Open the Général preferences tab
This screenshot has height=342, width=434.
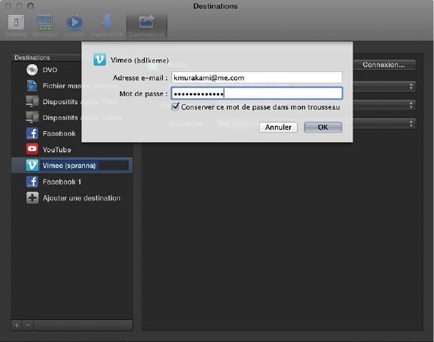pyautogui.click(x=16, y=26)
